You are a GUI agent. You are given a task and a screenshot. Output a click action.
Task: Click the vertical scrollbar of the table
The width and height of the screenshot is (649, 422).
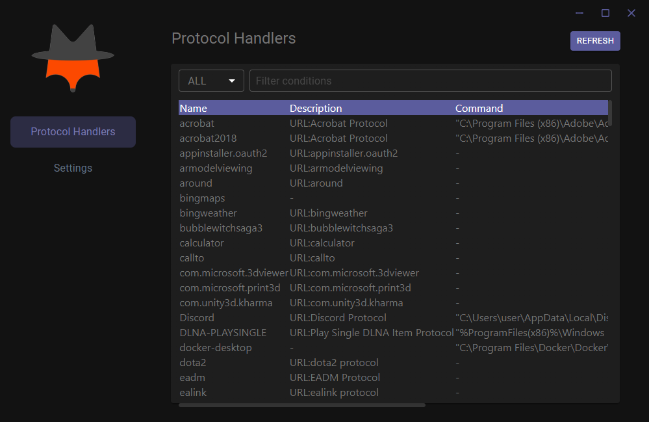(x=610, y=113)
